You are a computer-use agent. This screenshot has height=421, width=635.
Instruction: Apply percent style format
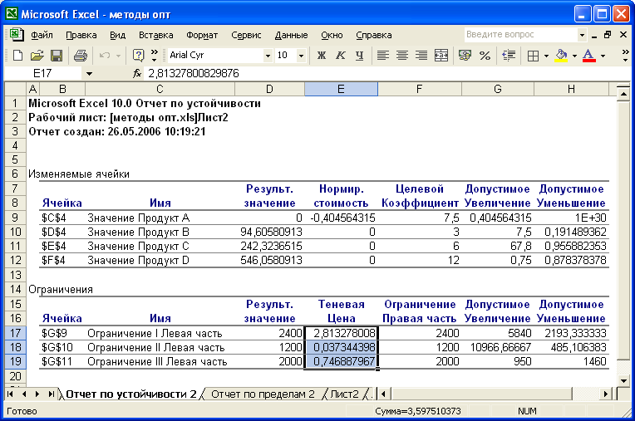pos(485,56)
